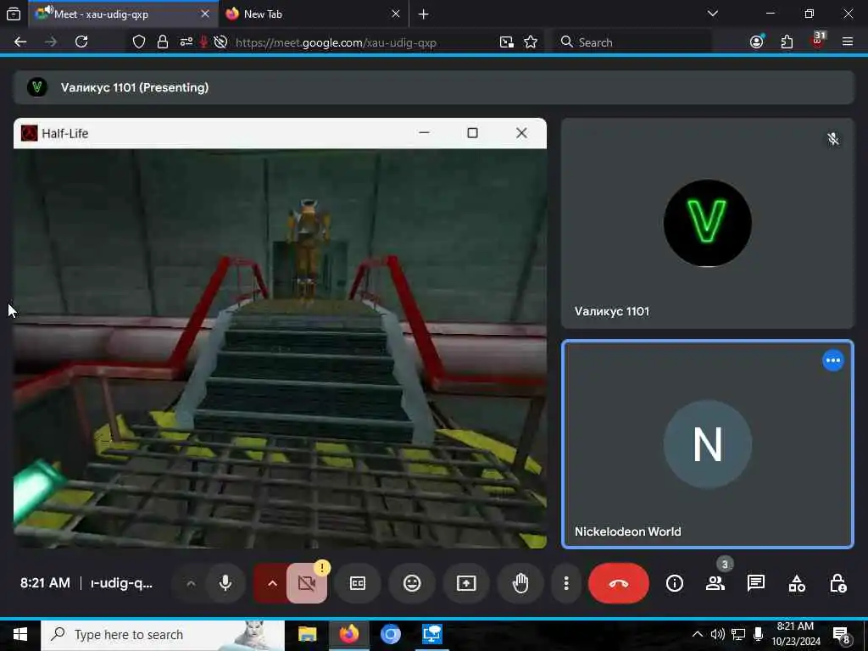
Task: Open options on Nickelodeon World tile
Action: pyautogui.click(x=832, y=360)
